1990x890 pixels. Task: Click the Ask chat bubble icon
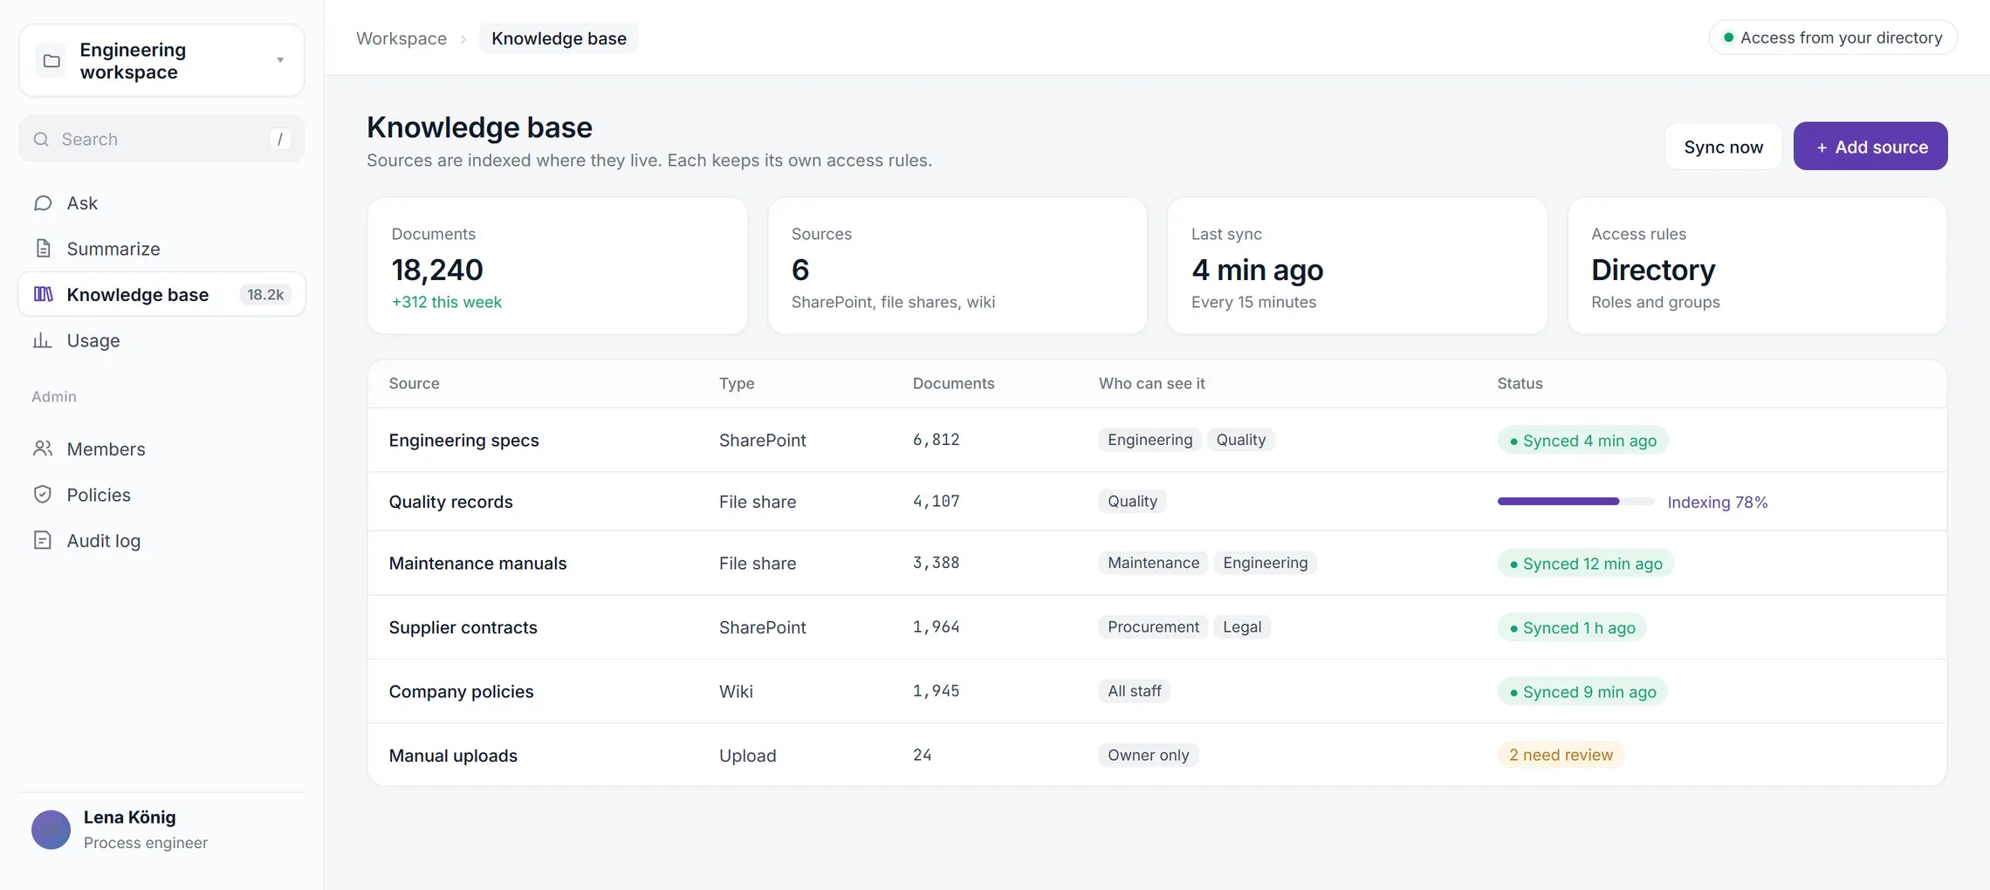[43, 203]
